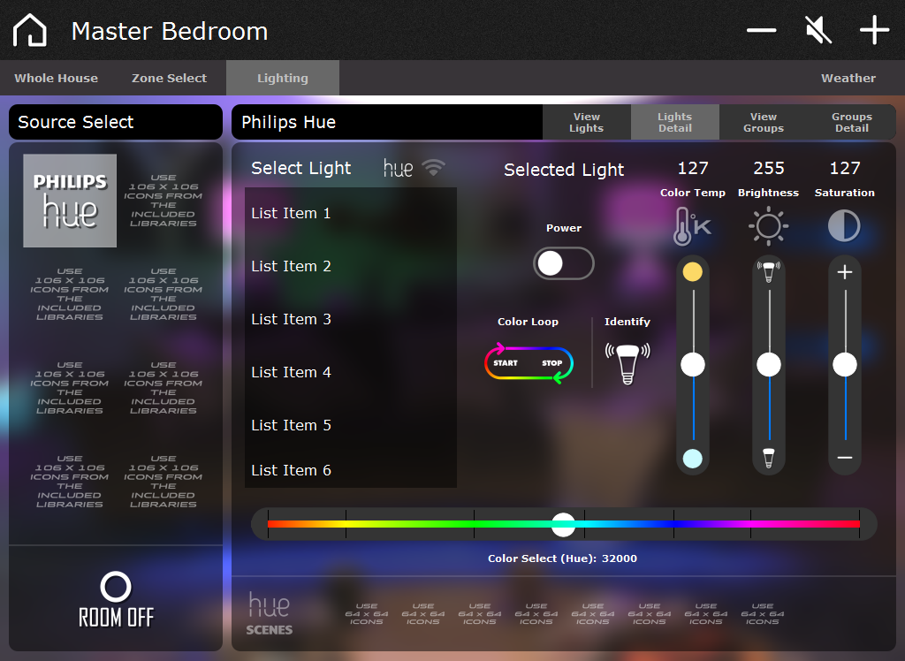Adjust the Brightness slider knob

click(768, 365)
